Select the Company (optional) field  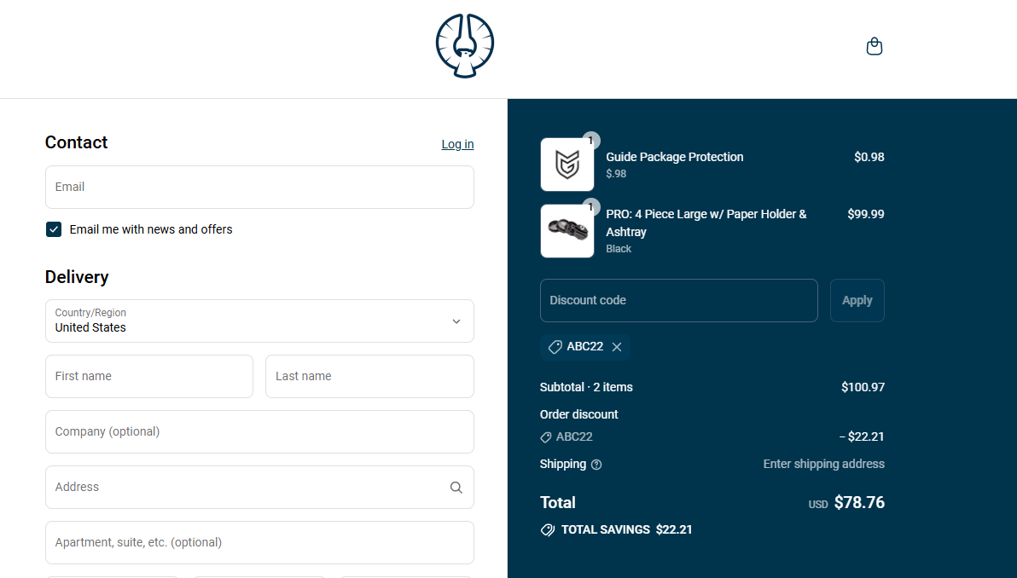pyautogui.click(x=259, y=432)
